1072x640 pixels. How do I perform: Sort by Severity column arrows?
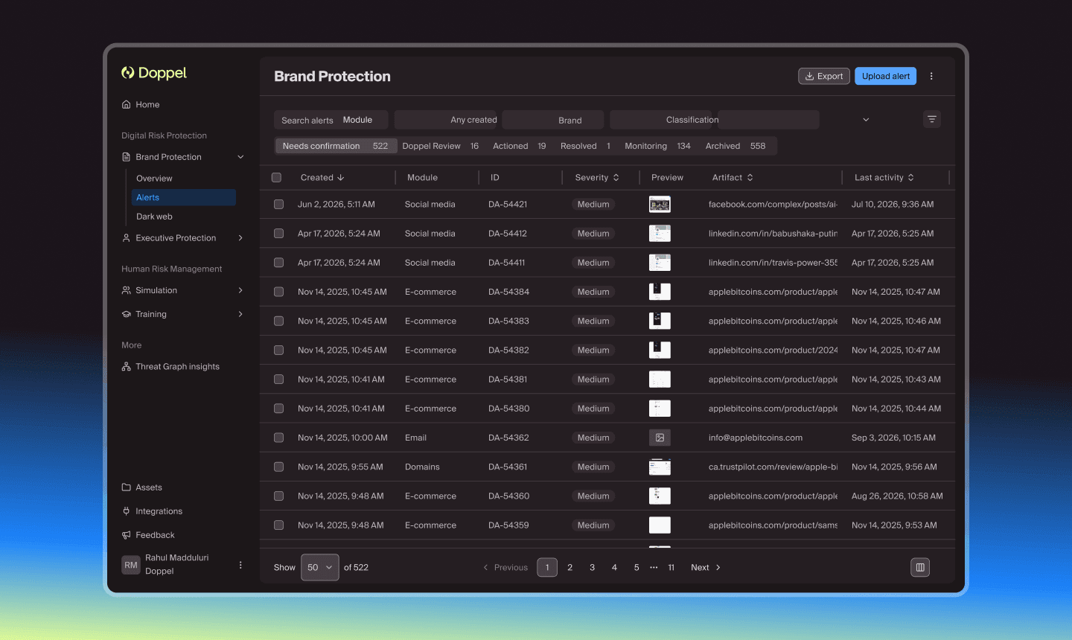pyautogui.click(x=616, y=178)
